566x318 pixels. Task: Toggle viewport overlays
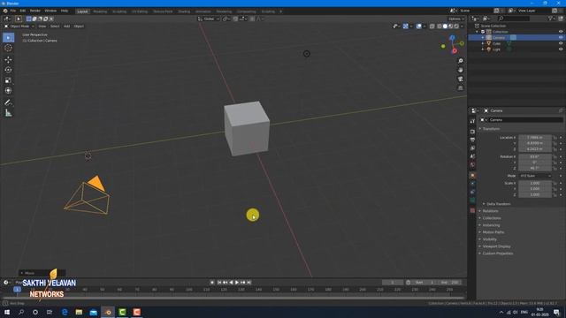[x=418, y=26]
